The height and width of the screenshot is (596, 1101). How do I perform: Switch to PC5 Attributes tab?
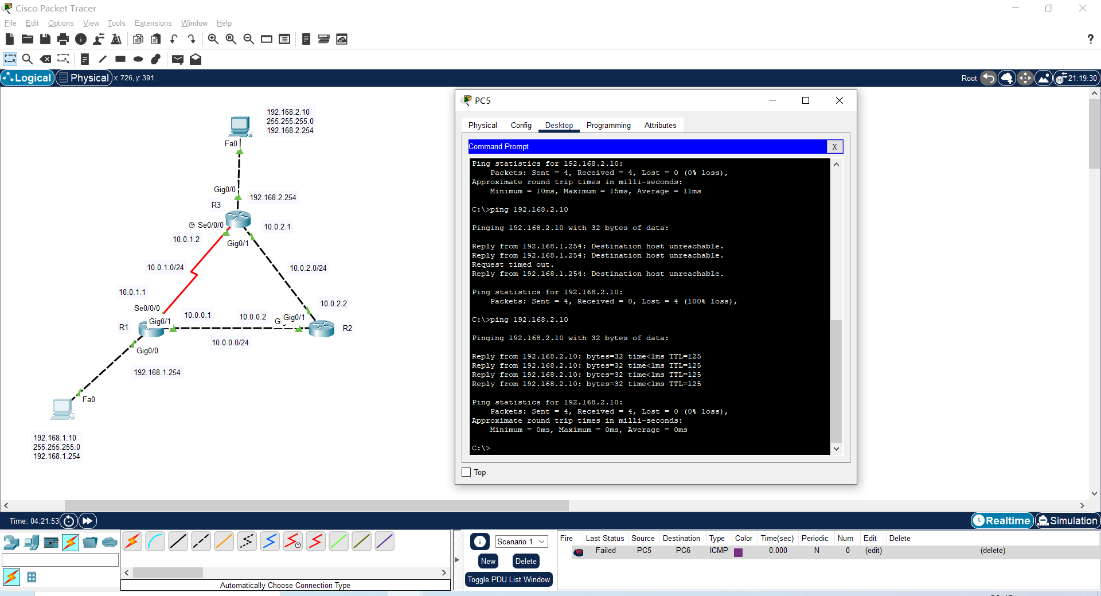pos(660,125)
